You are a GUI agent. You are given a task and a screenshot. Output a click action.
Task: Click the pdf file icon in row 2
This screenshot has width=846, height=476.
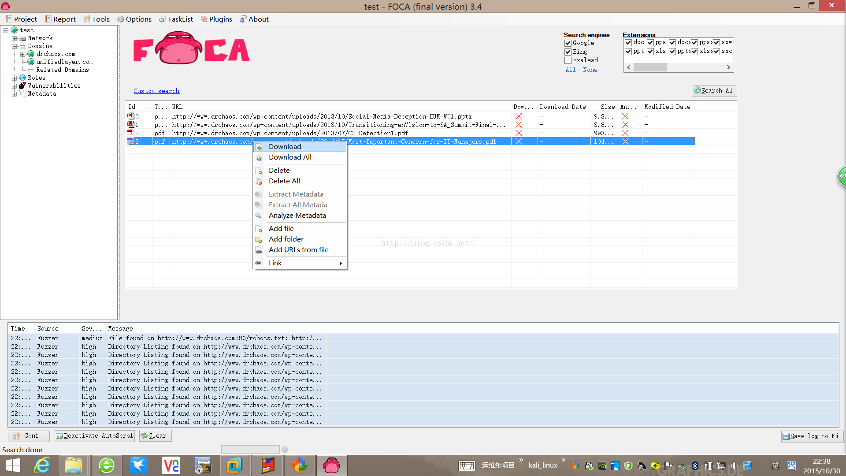tap(131, 133)
